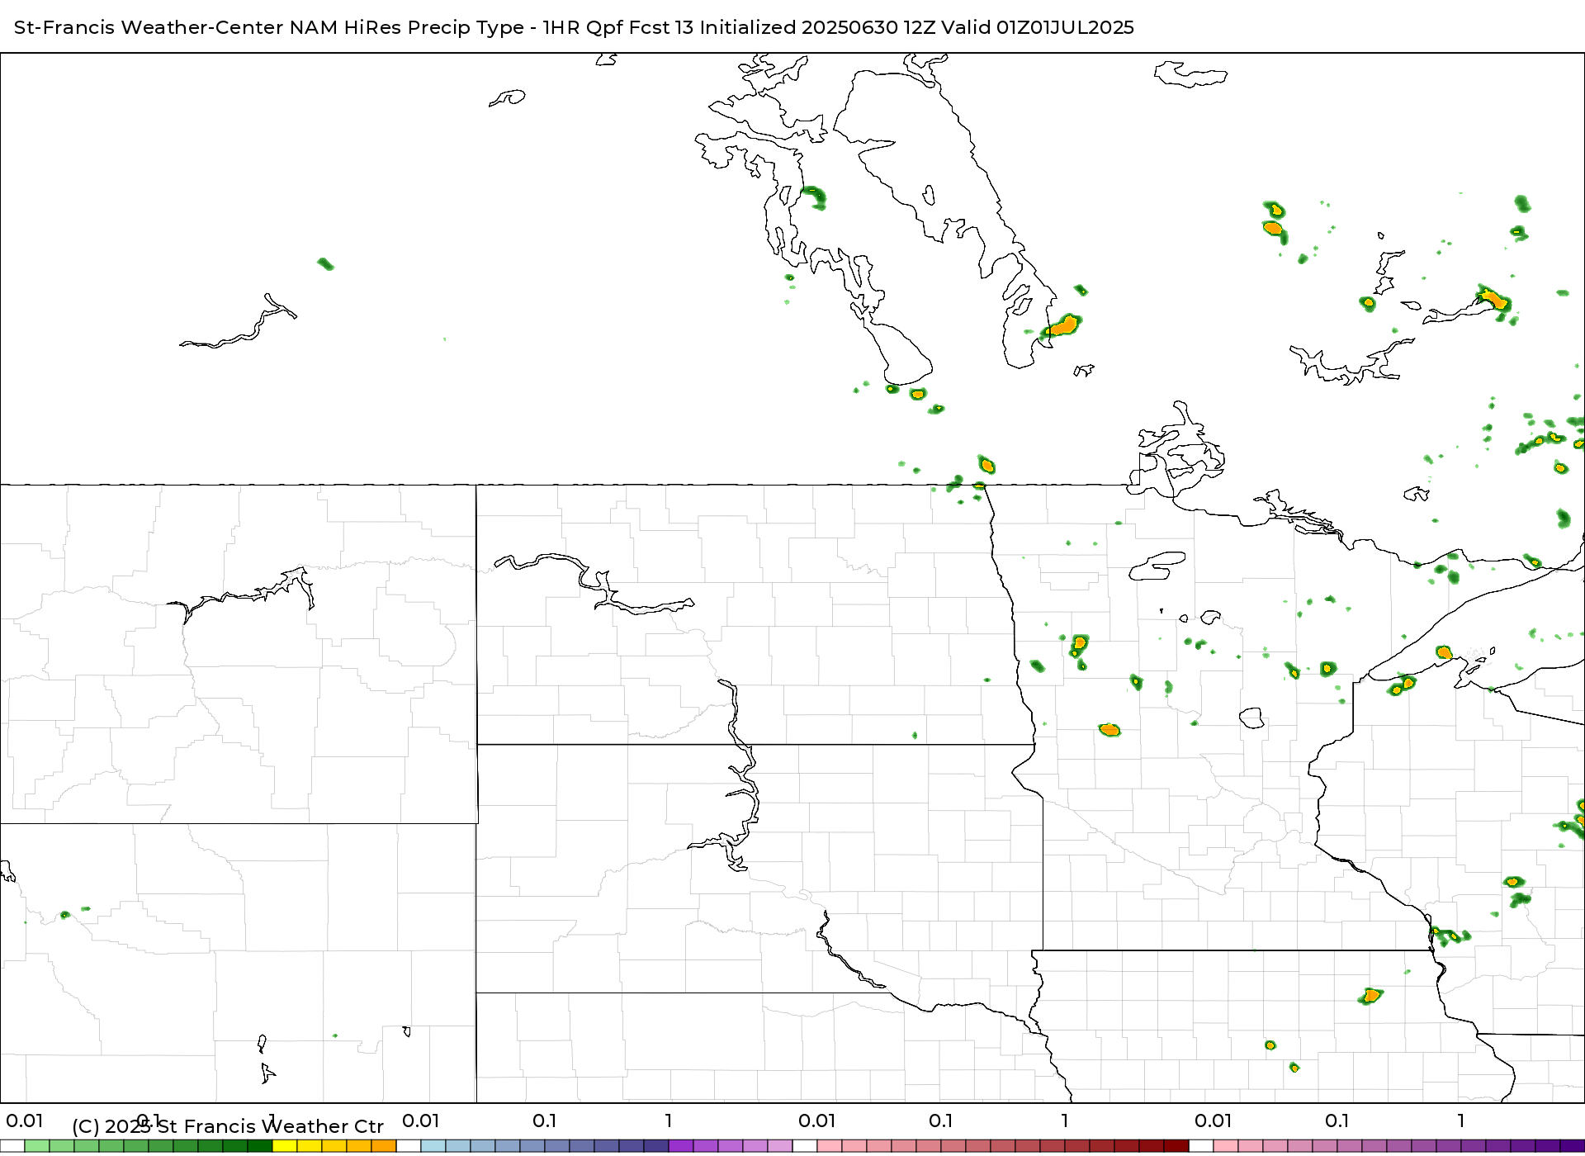Viewport: 1585px width, 1156px height.
Task: Click the 0.1 label above the blue scale
Action: click(x=545, y=1120)
